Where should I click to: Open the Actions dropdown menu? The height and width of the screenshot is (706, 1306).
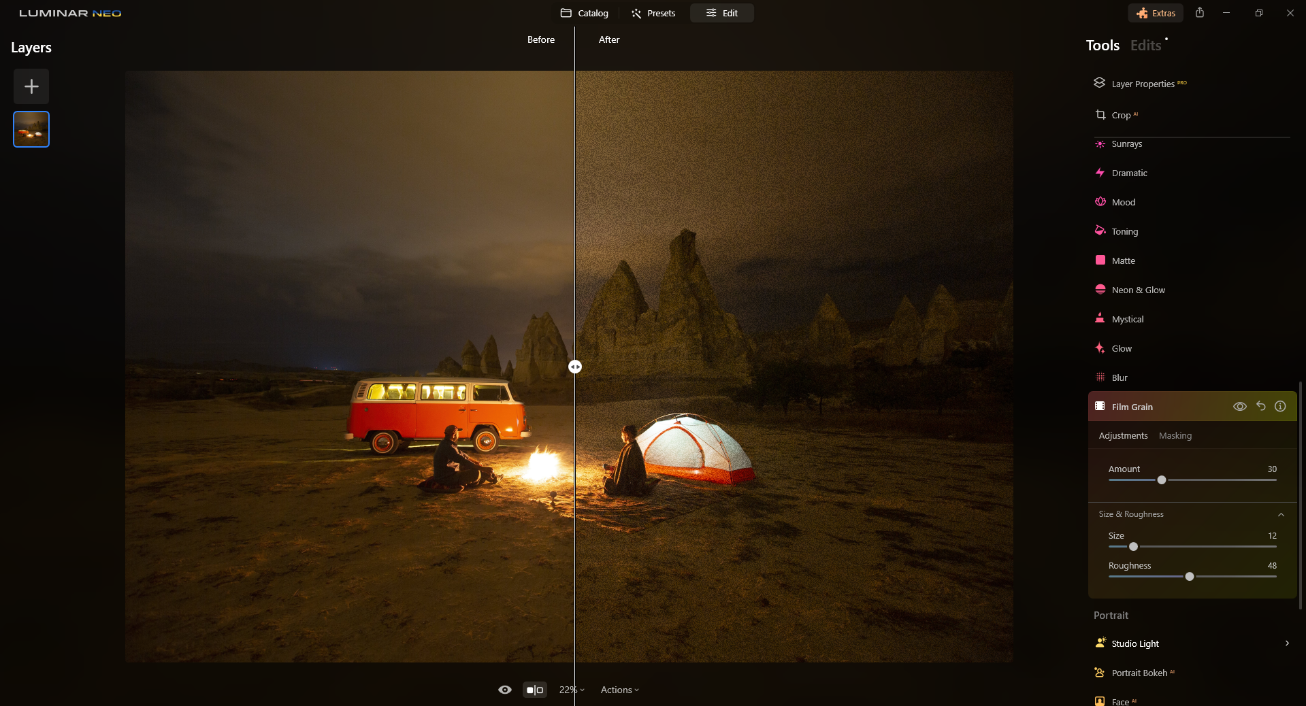620,690
